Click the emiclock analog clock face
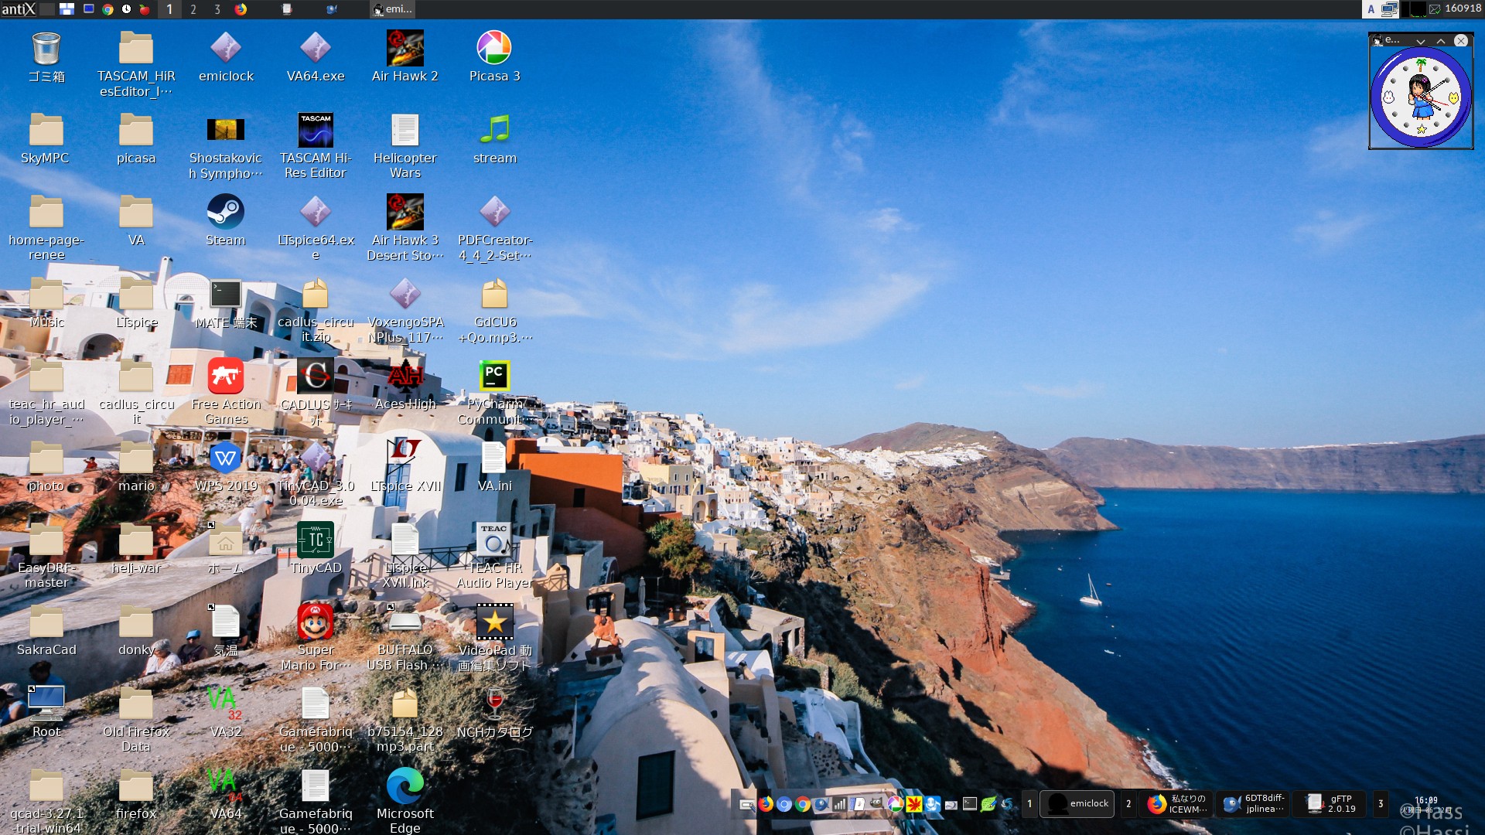 pyautogui.click(x=1421, y=97)
